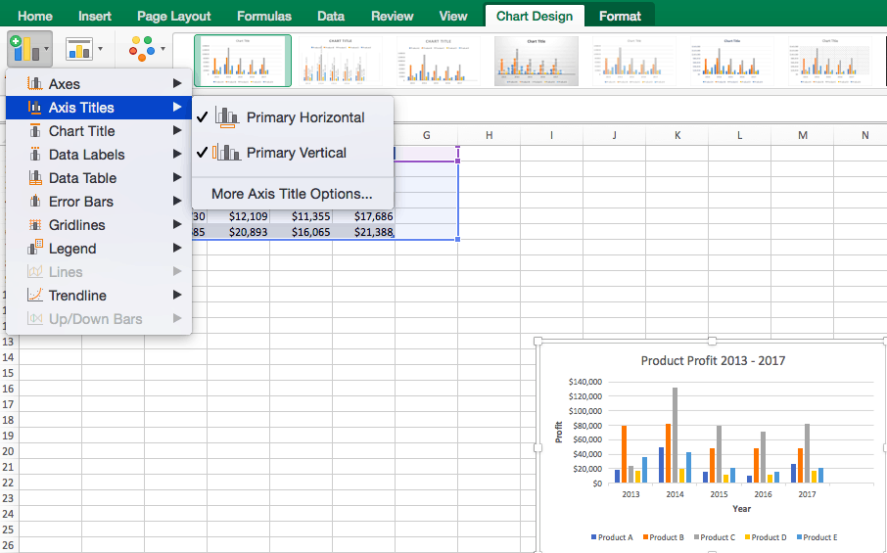Expand the Error Bars submenu arrow

point(177,201)
